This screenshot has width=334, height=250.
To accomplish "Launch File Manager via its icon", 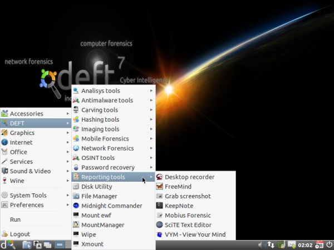I will (76, 196).
